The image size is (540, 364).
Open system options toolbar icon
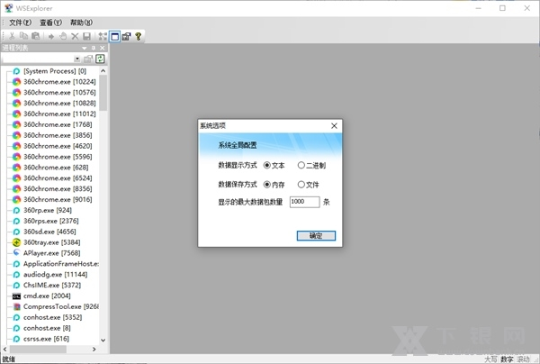[126, 36]
